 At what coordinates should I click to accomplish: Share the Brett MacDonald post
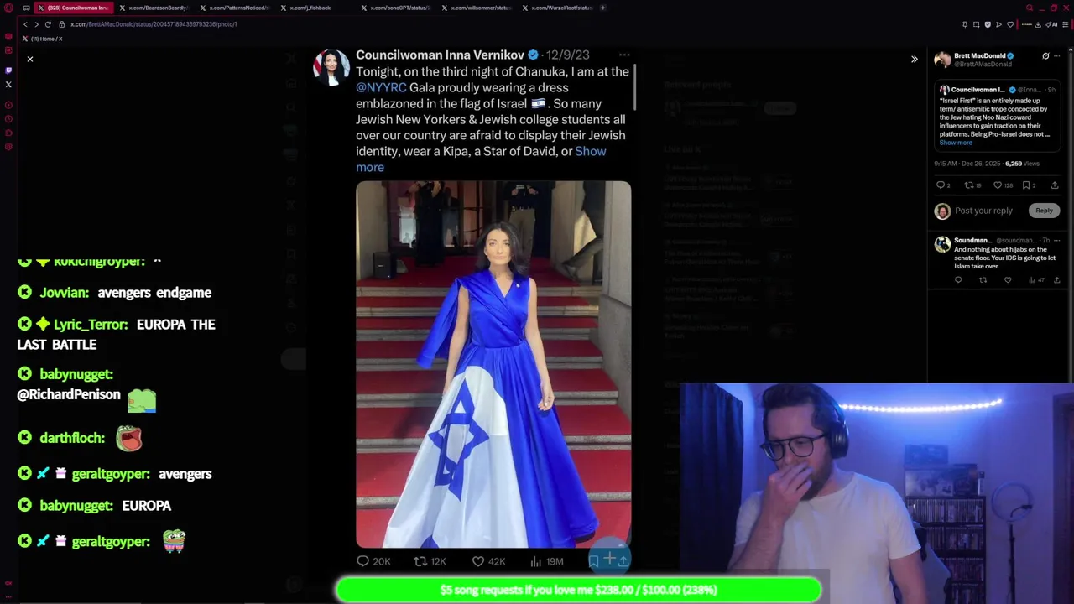click(1055, 185)
